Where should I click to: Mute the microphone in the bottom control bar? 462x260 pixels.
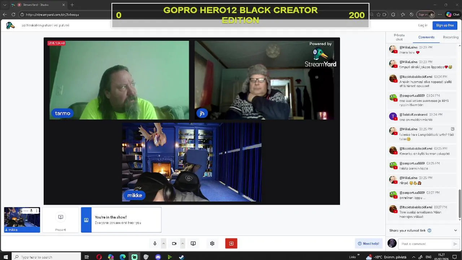(x=155, y=243)
